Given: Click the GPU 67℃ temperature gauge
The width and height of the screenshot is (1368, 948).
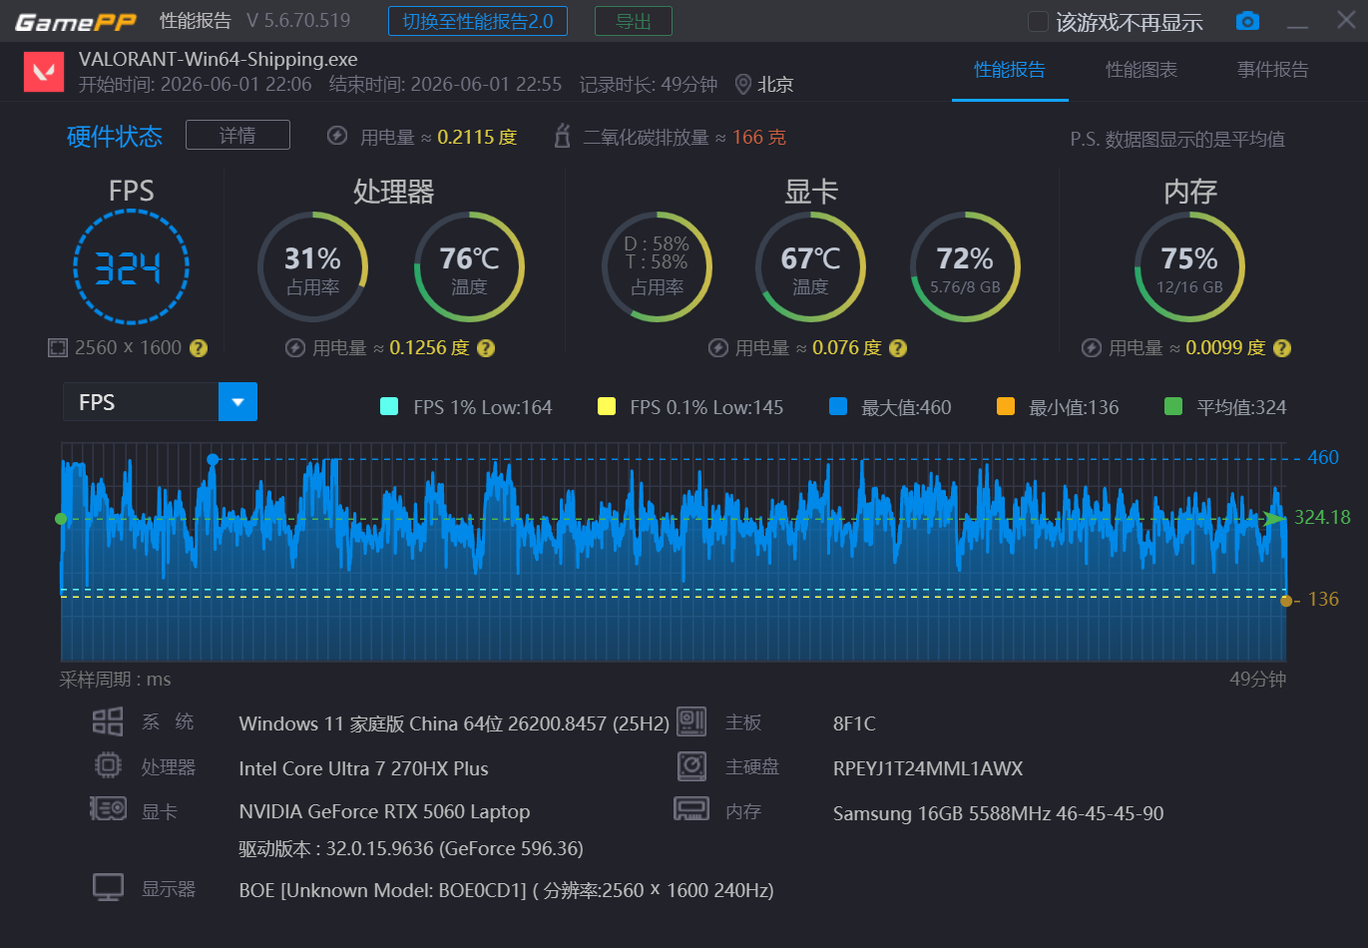Looking at the screenshot, I should [810, 267].
